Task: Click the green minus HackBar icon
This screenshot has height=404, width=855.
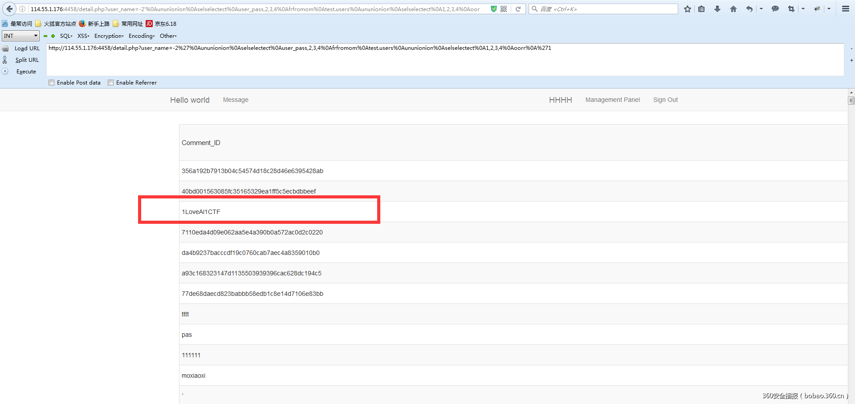Action: coord(45,36)
